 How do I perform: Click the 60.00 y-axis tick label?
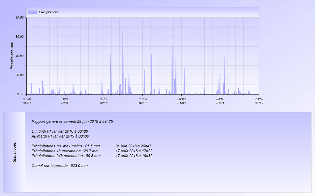tap(20, 37)
